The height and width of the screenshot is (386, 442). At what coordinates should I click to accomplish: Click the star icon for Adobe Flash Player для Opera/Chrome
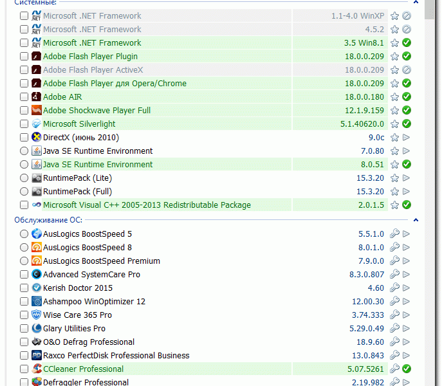coord(394,83)
